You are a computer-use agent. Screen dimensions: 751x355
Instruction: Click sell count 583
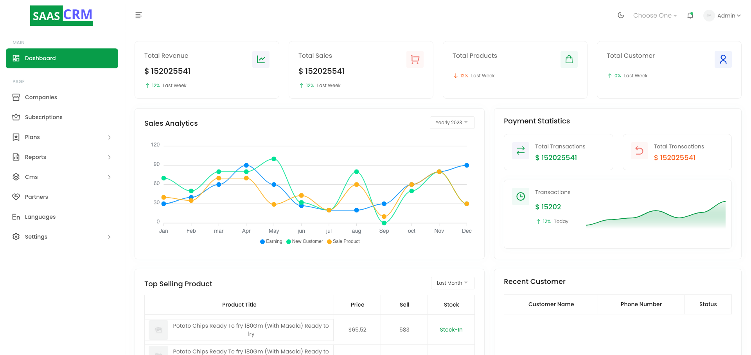tap(404, 330)
